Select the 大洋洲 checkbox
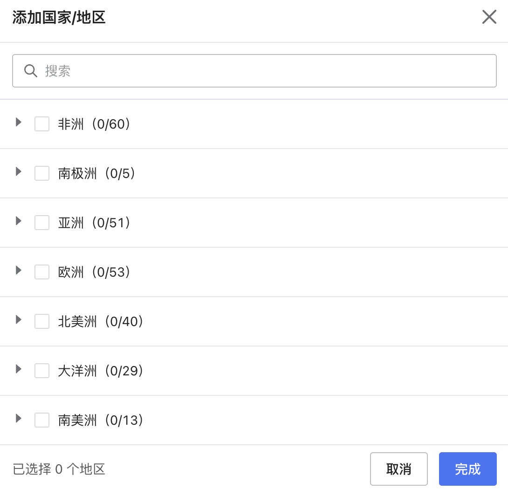508x489 pixels. point(41,371)
